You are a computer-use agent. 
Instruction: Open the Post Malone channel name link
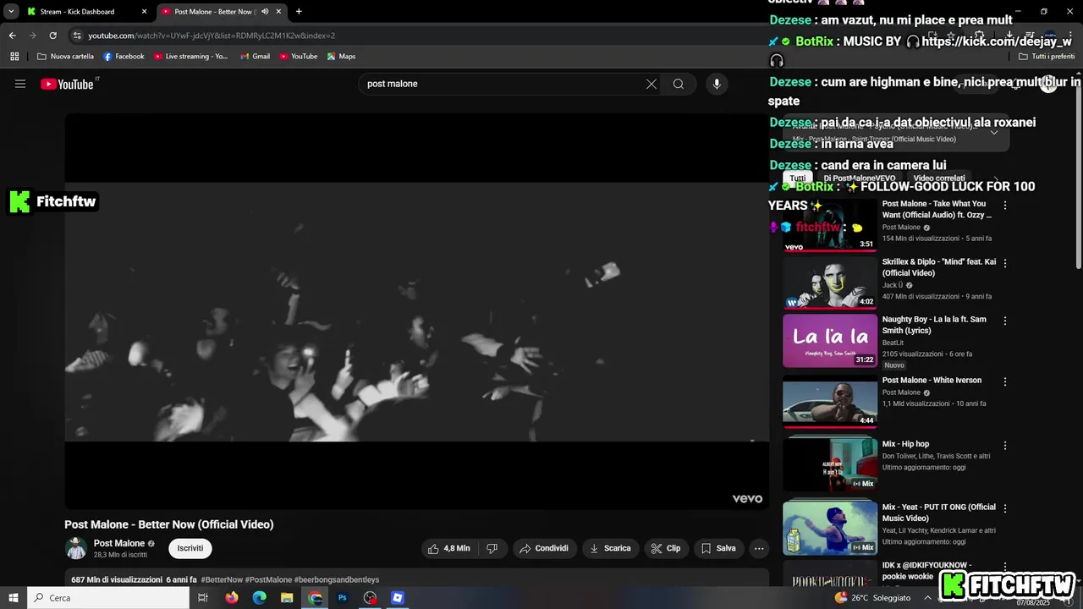pyautogui.click(x=119, y=543)
